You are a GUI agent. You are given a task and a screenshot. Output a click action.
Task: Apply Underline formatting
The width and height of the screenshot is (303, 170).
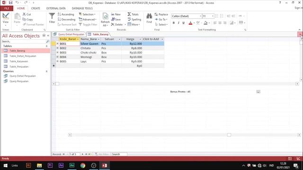pos(184,23)
